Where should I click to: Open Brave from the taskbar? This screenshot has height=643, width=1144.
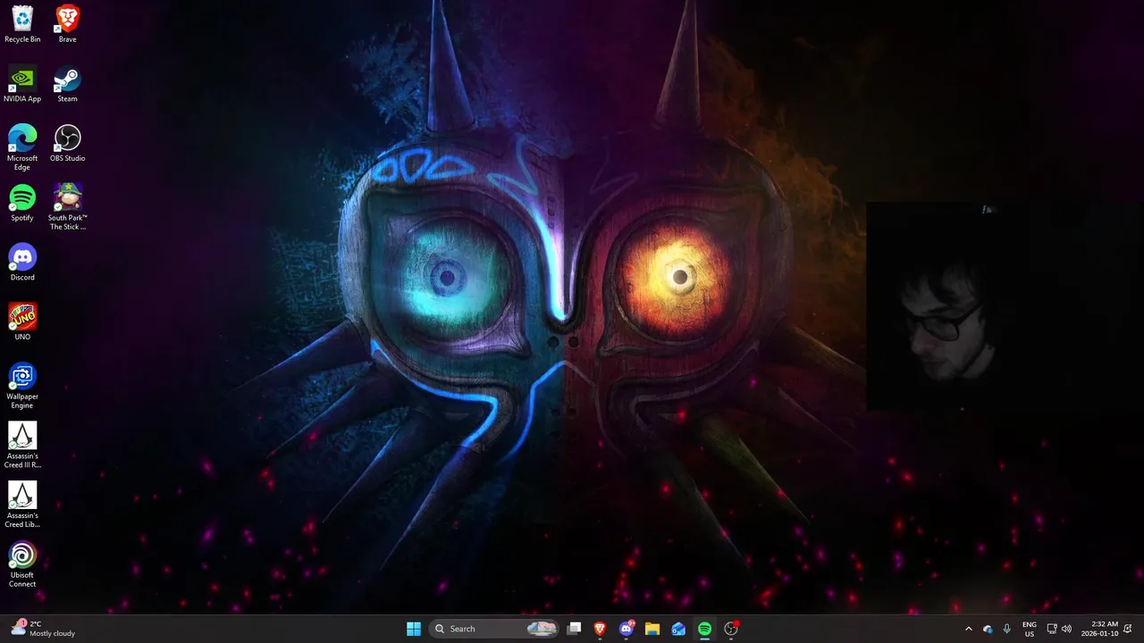tap(600, 629)
